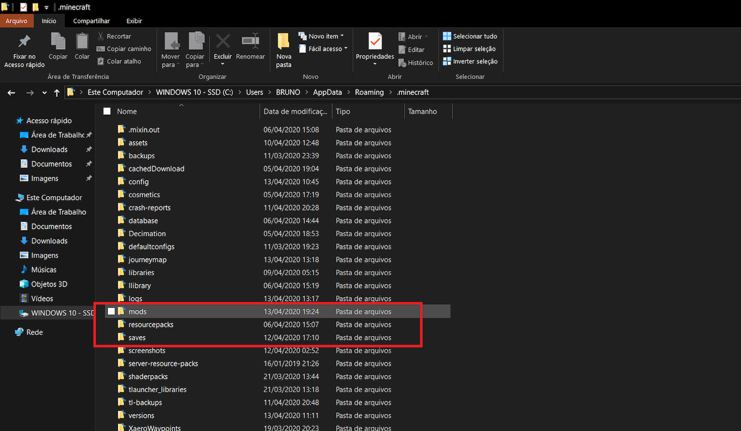The height and width of the screenshot is (431, 741).
Task: Select the journeymap folder
Action: [147, 259]
